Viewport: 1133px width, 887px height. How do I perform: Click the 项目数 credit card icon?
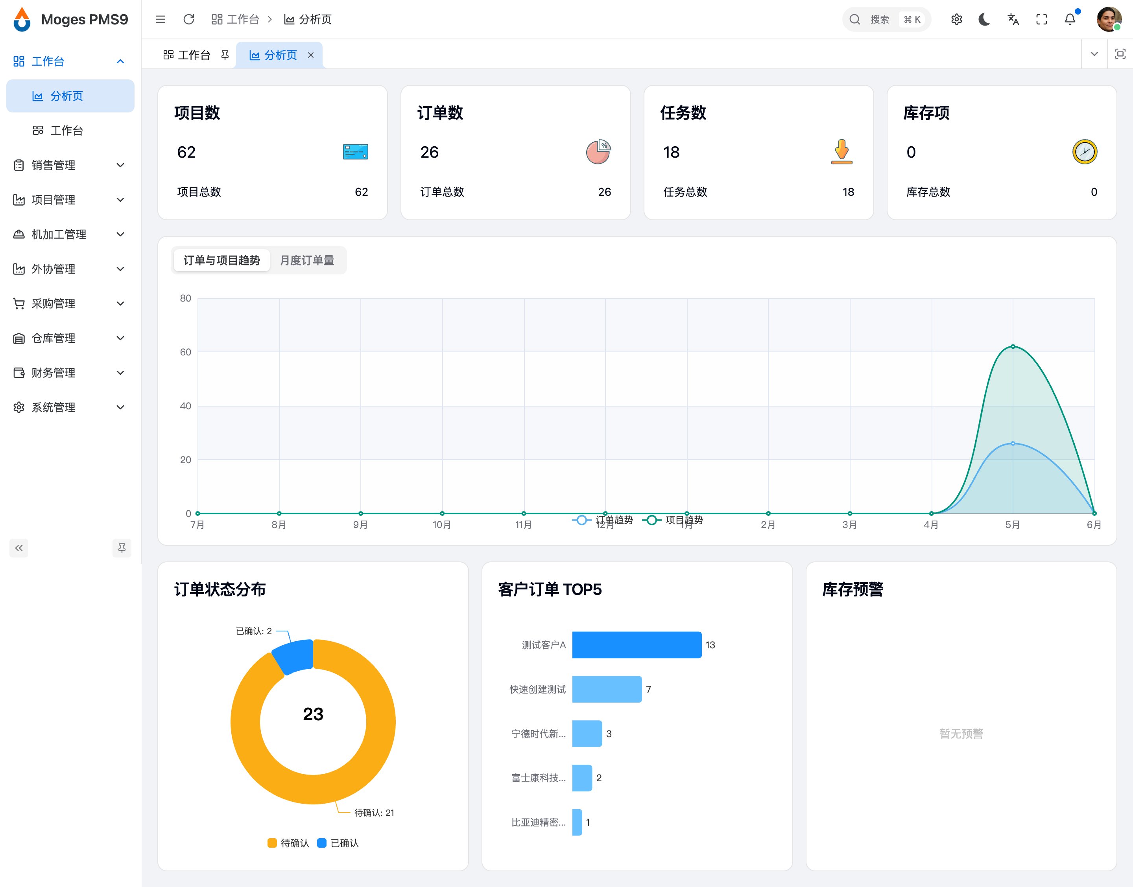coord(355,152)
